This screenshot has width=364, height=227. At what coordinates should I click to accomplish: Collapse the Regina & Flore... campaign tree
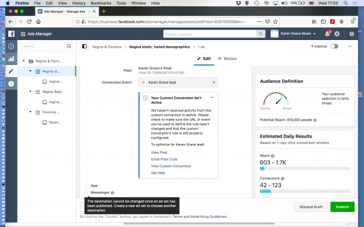23,61
